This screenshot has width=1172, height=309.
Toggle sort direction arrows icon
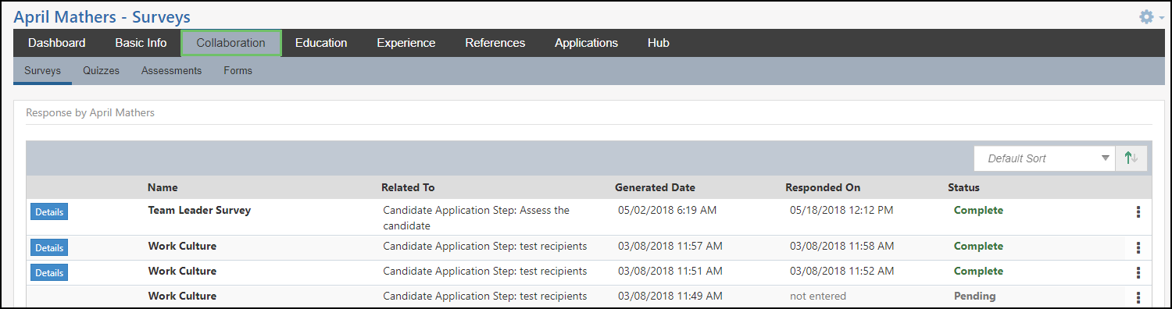click(x=1131, y=158)
